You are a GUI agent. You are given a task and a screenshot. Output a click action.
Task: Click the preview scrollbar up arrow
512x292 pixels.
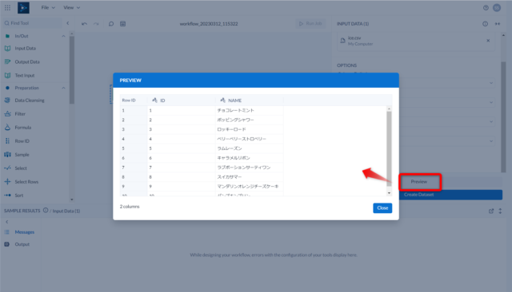click(x=389, y=109)
